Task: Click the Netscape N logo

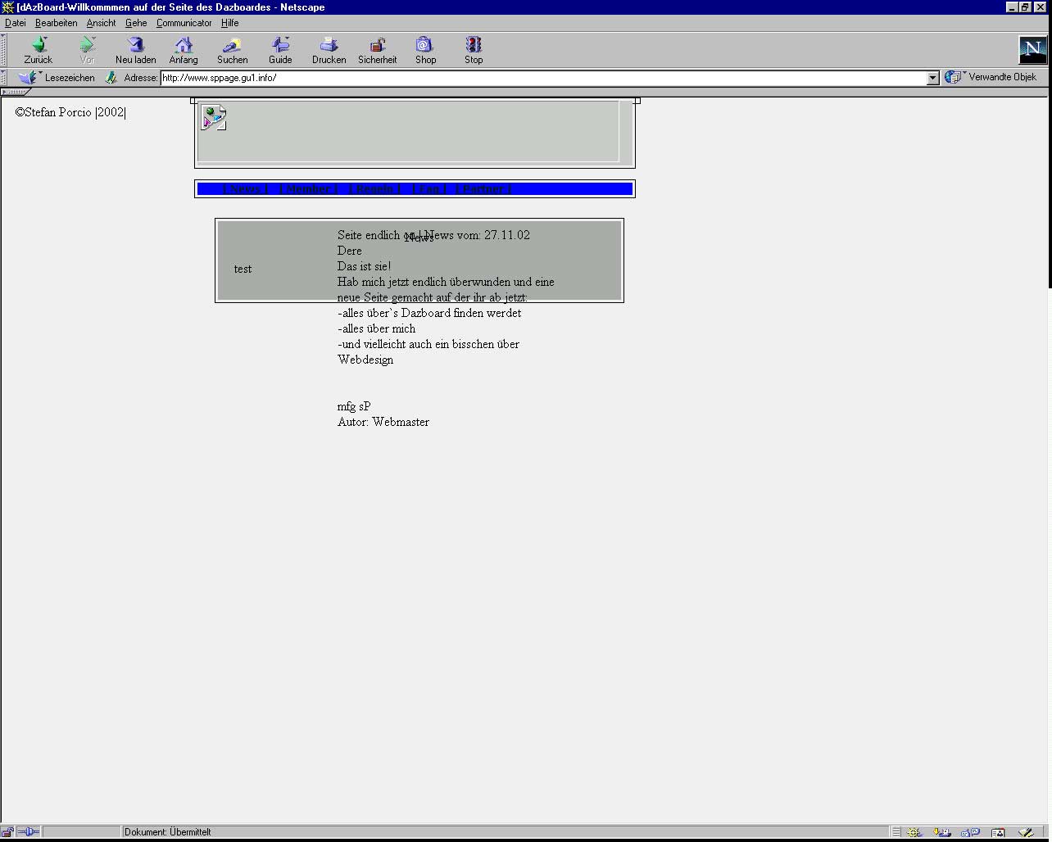Action: [x=1032, y=50]
